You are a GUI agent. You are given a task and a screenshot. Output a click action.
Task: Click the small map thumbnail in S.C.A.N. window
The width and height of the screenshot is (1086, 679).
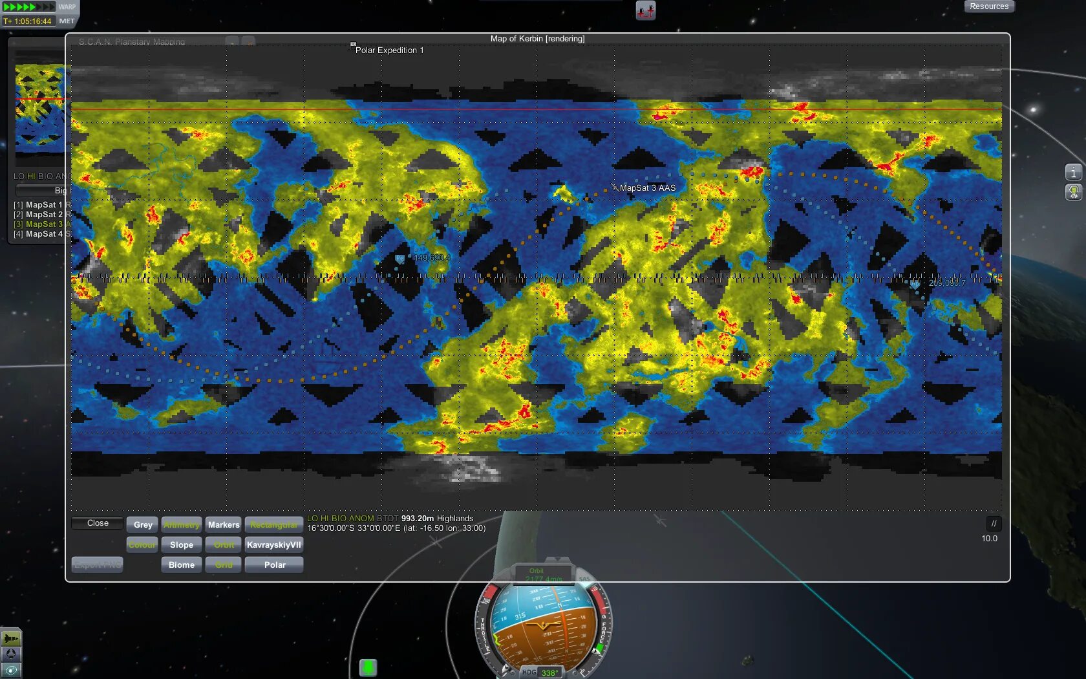coord(40,107)
